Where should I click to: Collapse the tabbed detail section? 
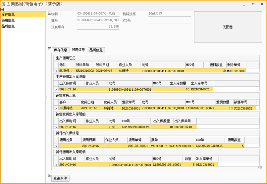pyautogui.click(x=50, y=49)
